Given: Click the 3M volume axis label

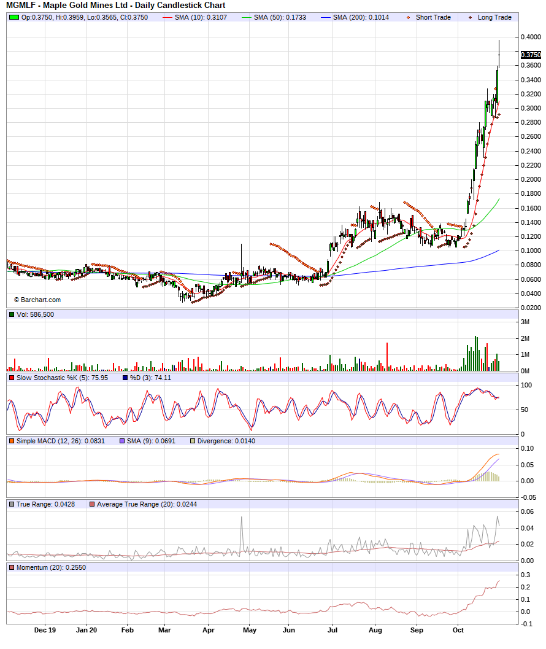Looking at the screenshot, I should [x=525, y=322].
